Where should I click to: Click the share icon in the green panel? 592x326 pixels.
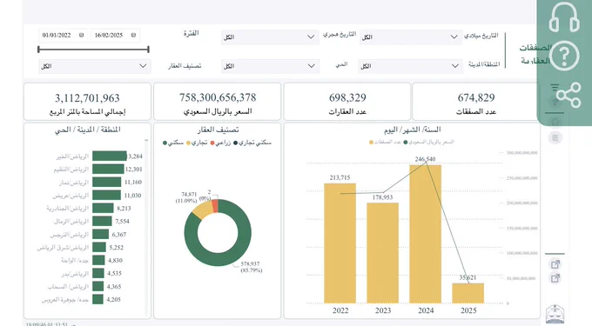(x=568, y=95)
